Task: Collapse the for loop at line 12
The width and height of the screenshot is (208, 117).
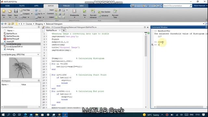Action: click(x=50, y=64)
